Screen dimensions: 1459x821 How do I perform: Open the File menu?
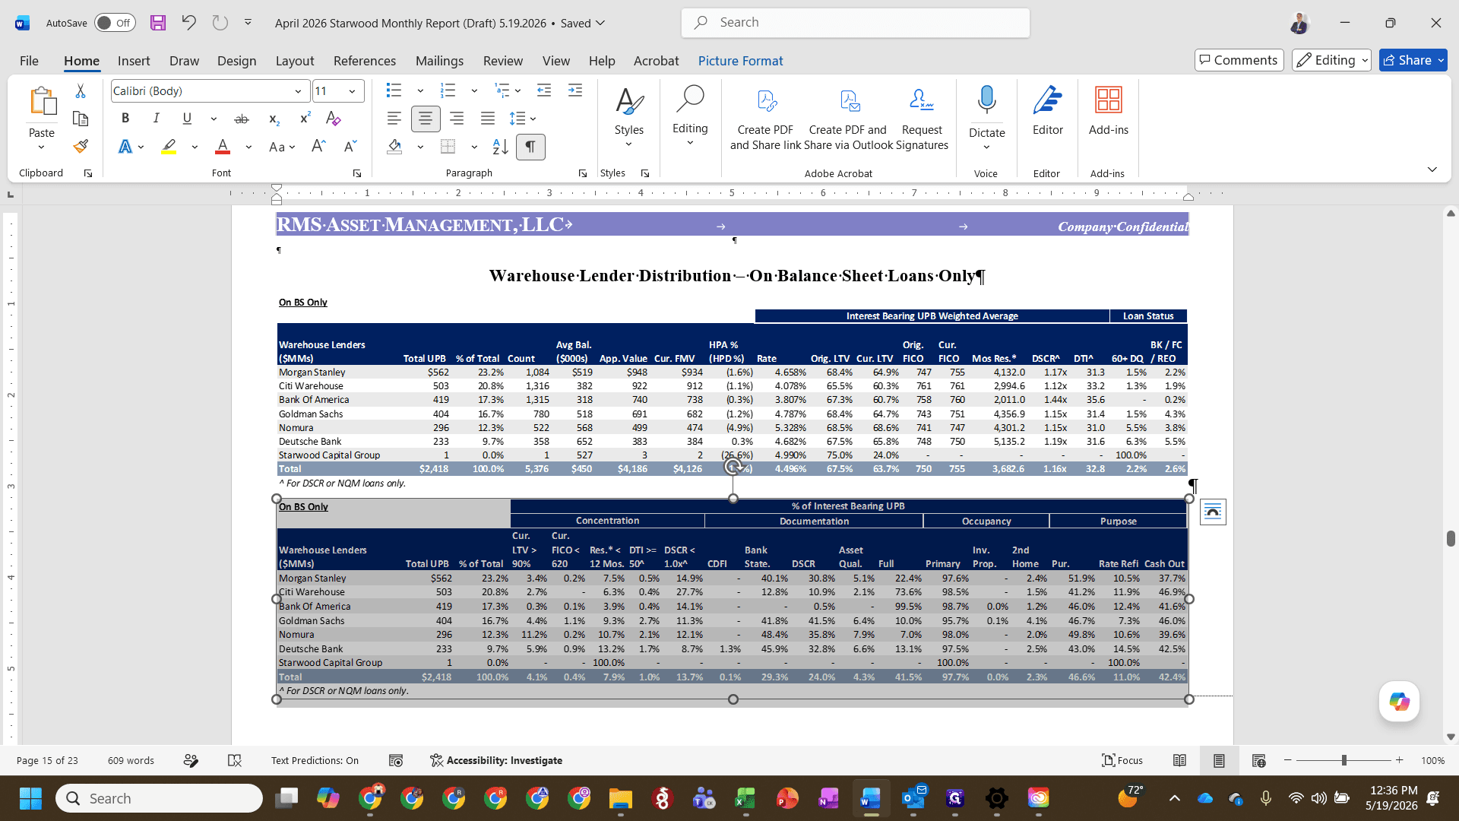(29, 61)
